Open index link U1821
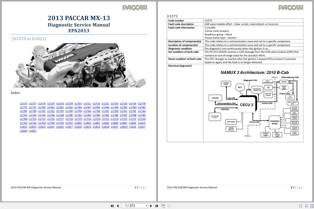314x209 pixels. tap(33, 131)
